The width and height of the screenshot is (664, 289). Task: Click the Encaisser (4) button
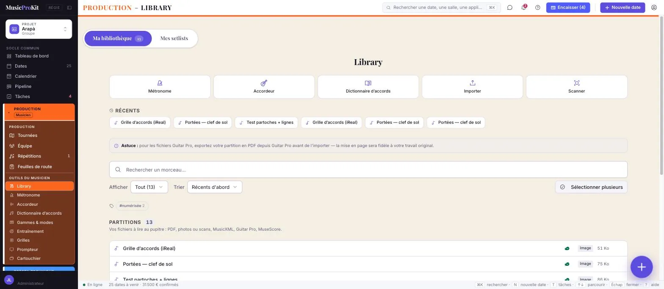pyautogui.click(x=568, y=8)
